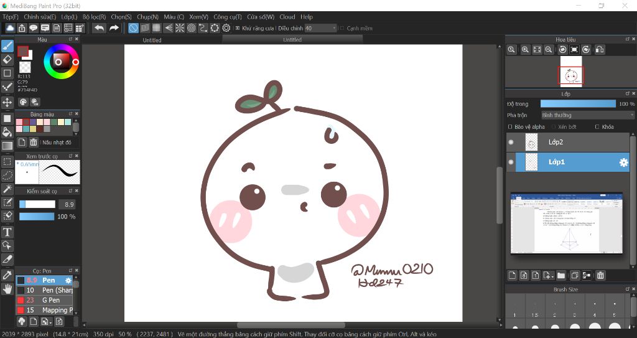Click the navigator thumbnail preview

point(571,72)
